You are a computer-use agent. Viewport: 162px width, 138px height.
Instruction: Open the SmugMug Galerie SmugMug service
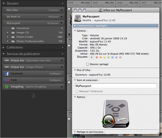[x=33, y=87]
